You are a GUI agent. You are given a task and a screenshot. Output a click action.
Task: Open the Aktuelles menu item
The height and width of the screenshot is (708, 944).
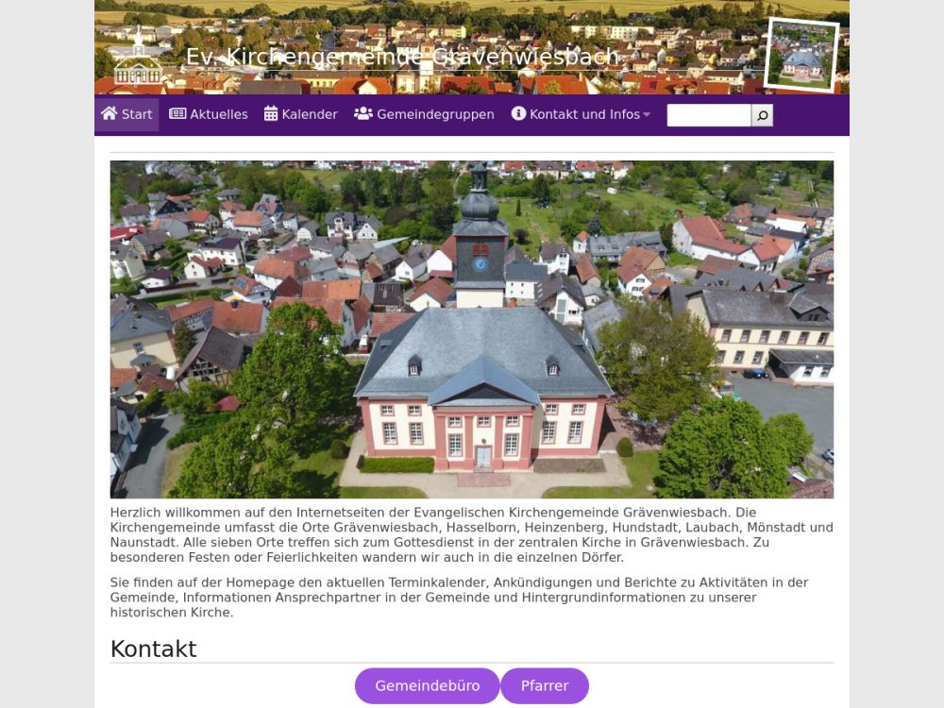coord(219,114)
